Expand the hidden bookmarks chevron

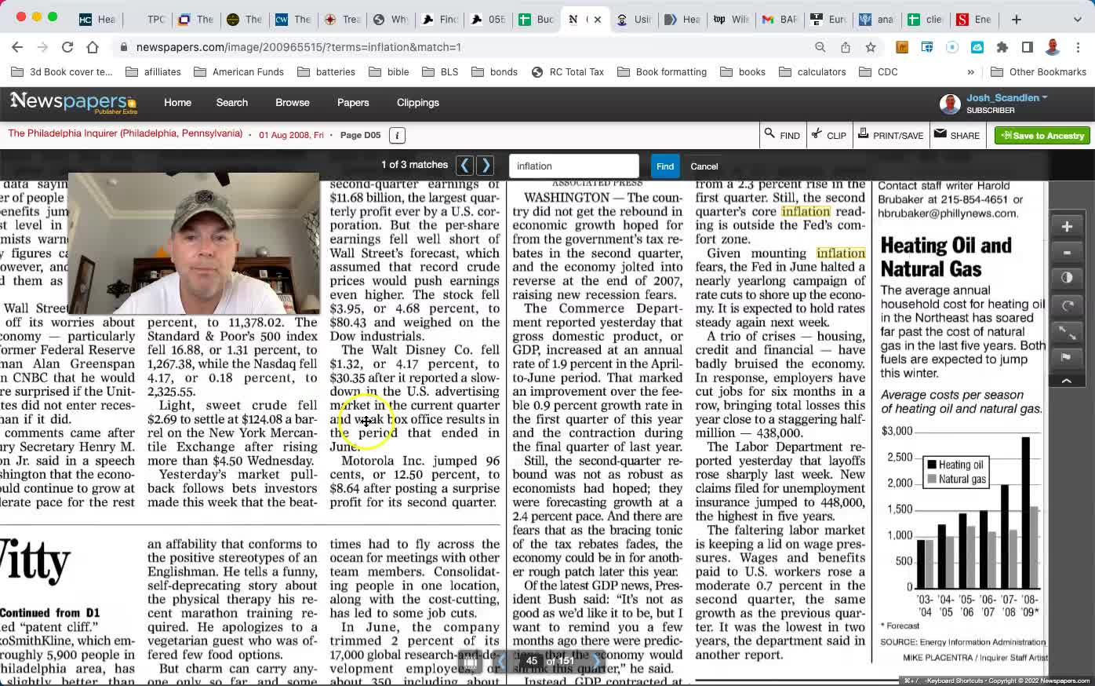(971, 72)
